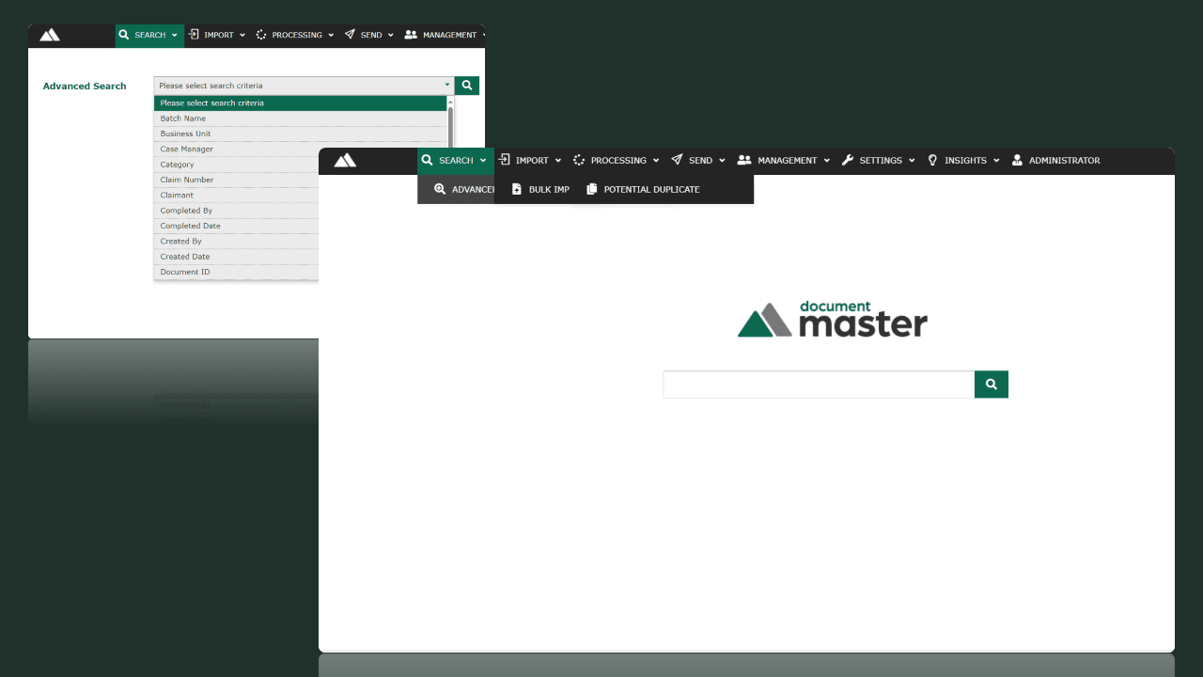Image resolution: width=1203 pixels, height=677 pixels.
Task: Choose 'Case Manager' from the criteria list
Action: (x=301, y=150)
